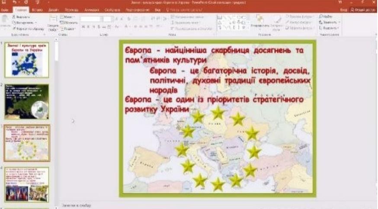Image resolution: width=378 pixels, height=209 pixels.
Task: Clear all text formatting icon
Action: 129,19
